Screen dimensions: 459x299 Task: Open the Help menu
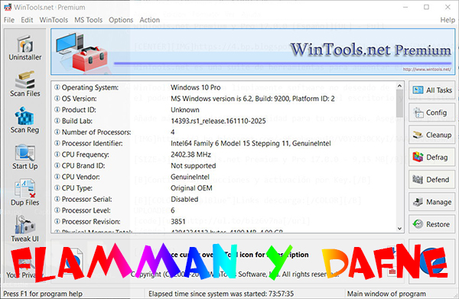pyautogui.click(x=448, y=20)
